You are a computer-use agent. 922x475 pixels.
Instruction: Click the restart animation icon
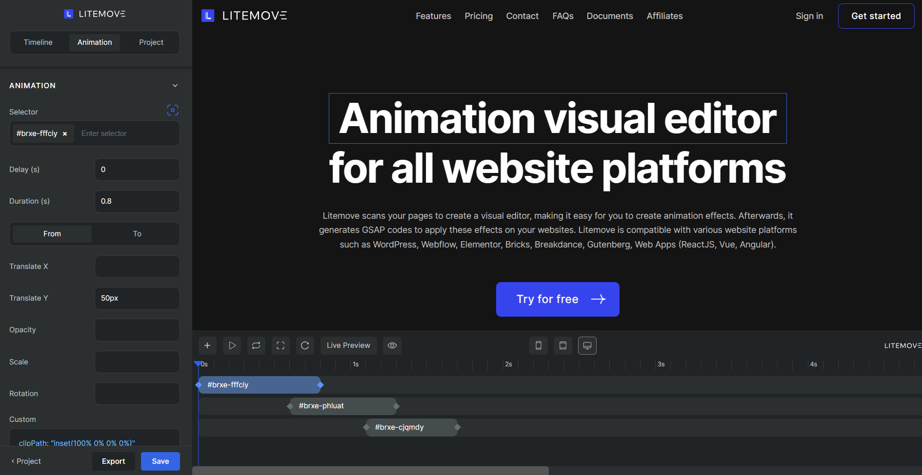point(305,345)
